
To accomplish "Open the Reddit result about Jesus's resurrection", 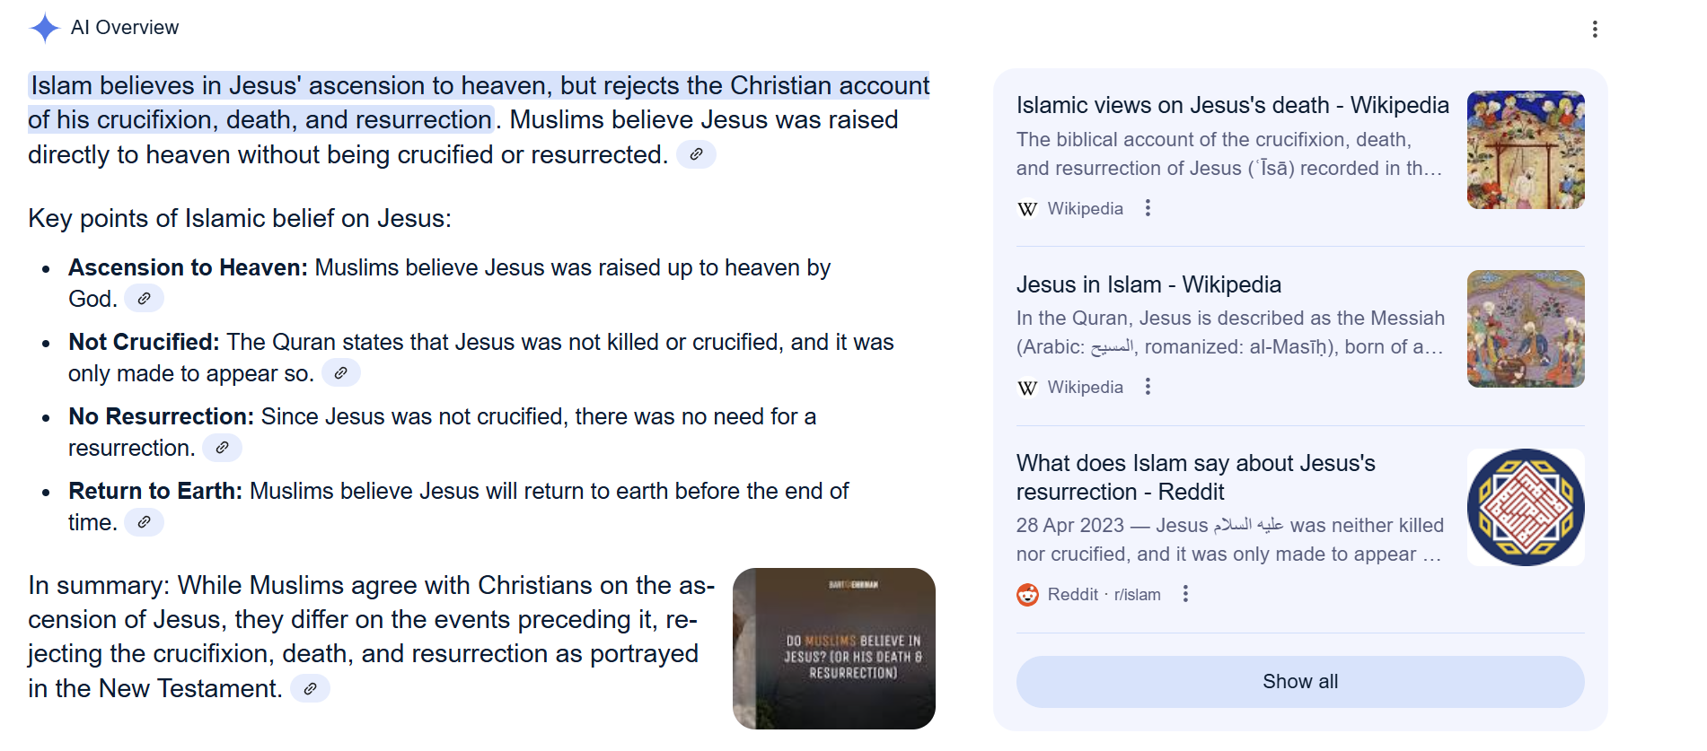I will click(1195, 477).
